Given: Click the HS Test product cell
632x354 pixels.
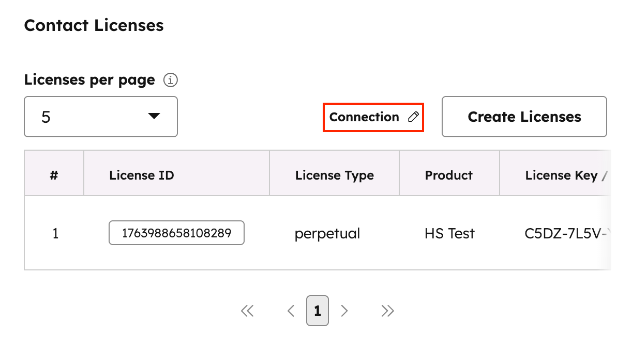Looking at the screenshot, I should click(449, 234).
